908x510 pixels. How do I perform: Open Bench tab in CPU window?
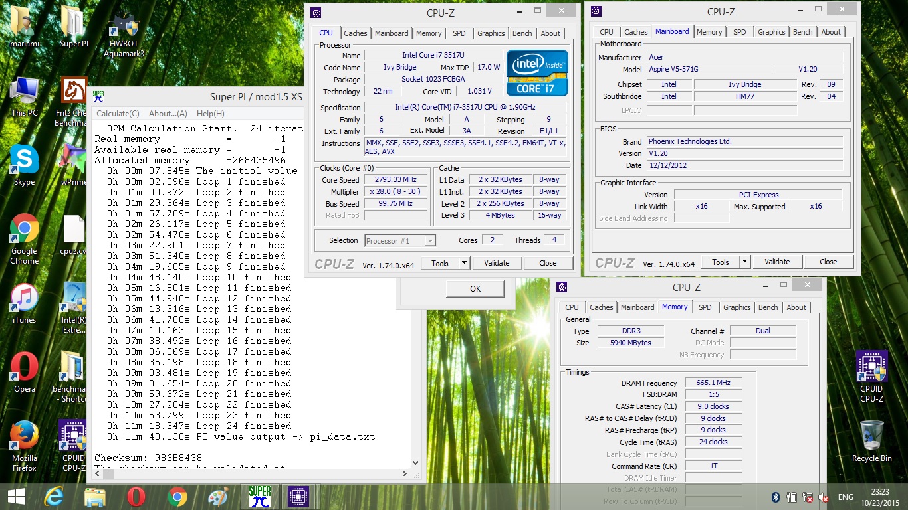[522, 33]
